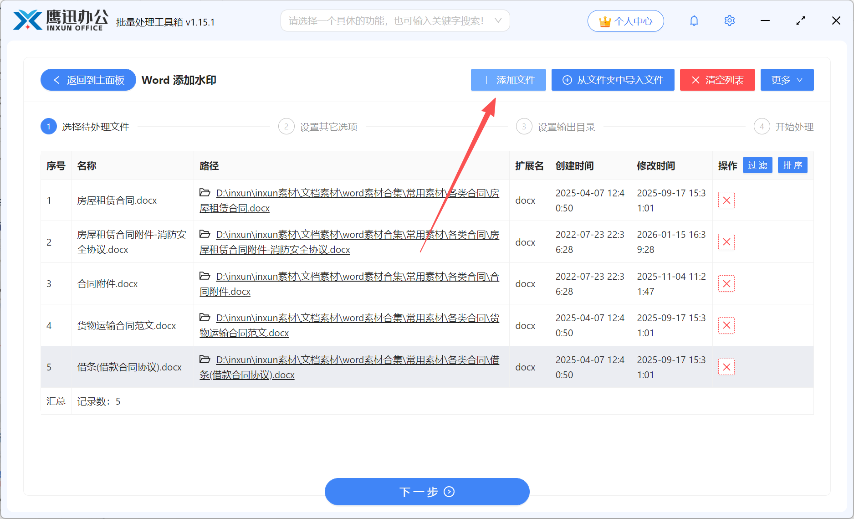Click the 路径 column header

[x=209, y=166]
